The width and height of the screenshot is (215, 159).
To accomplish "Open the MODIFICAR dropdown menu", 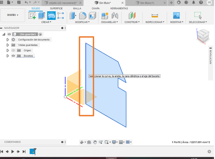I will [x=82, y=22].
